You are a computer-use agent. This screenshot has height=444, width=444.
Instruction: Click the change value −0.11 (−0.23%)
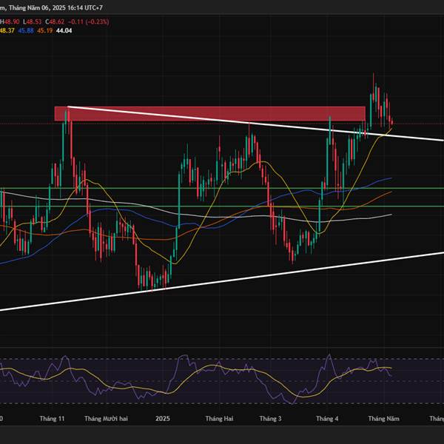[89, 21]
